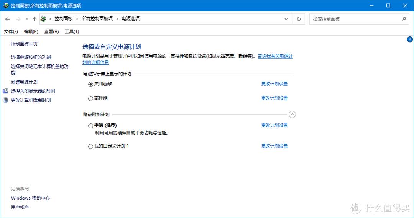Click the display-off clock icon in sidebar
The width and height of the screenshot is (414, 218).
[5, 91]
